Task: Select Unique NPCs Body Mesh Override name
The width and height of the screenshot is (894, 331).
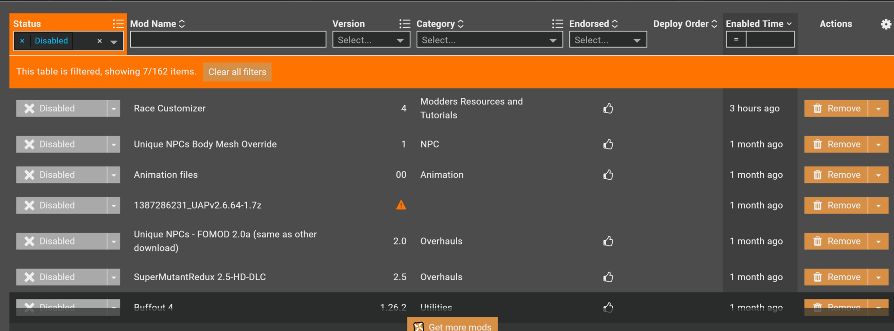Action: pos(205,144)
